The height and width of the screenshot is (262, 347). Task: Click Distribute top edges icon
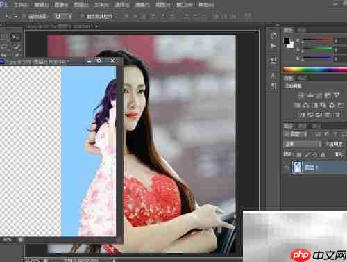(187, 16)
